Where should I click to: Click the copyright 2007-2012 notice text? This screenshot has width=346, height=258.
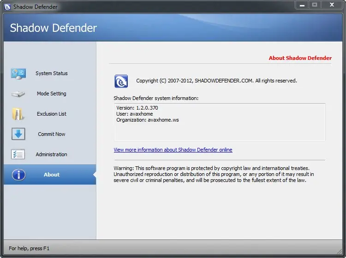pyautogui.click(x=216, y=81)
